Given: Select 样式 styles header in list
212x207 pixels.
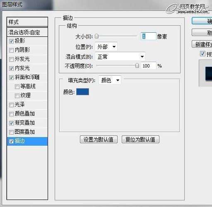Looking at the screenshot, I should 27,22.
